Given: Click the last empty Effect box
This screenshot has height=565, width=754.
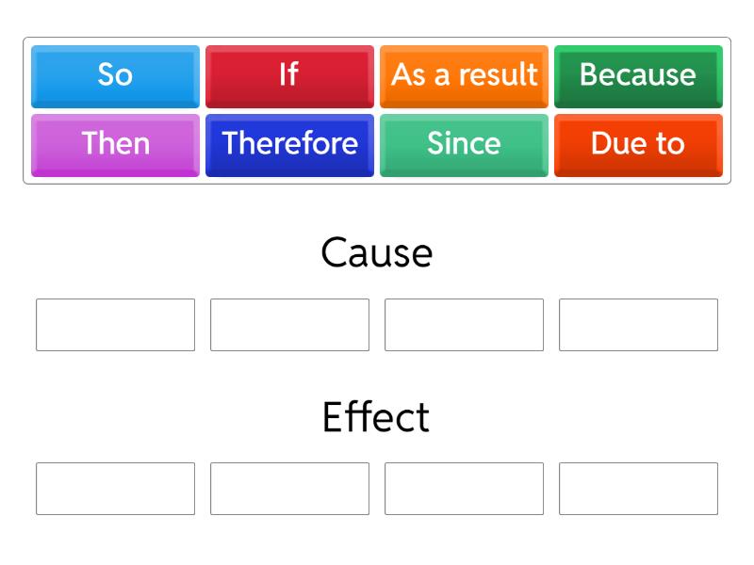Looking at the screenshot, I should click(638, 489).
